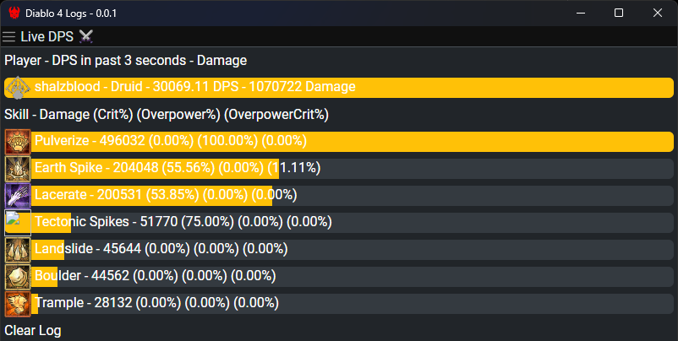Click the Earth Spike skill icon
This screenshot has height=341, width=678.
18,169
